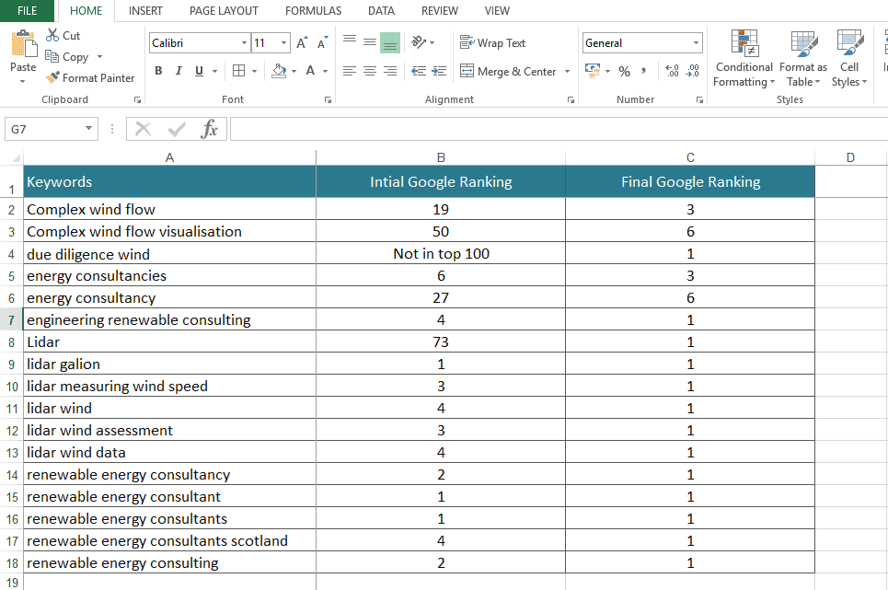This screenshot has height=590, width=888.
Task: Select Middle Align icon
Action: click(370, 42)
